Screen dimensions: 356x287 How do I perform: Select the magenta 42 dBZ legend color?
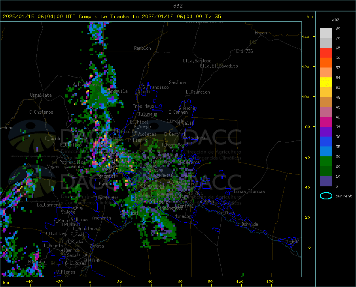[x=326, y=122]
